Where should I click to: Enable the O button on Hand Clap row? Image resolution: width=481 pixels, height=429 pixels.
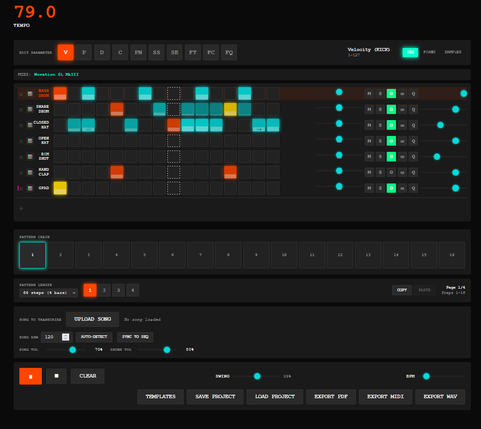point(391,172)
